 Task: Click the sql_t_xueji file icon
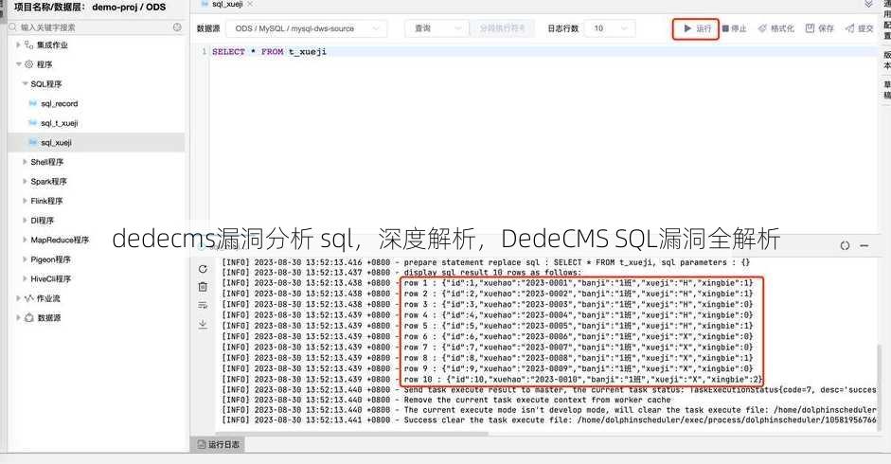(x=33, y=123)
